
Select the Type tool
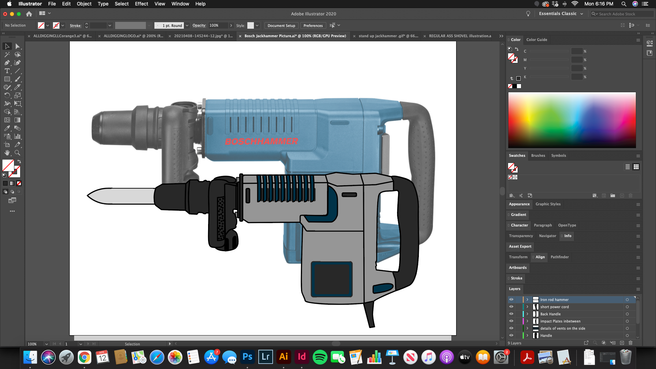7,71
